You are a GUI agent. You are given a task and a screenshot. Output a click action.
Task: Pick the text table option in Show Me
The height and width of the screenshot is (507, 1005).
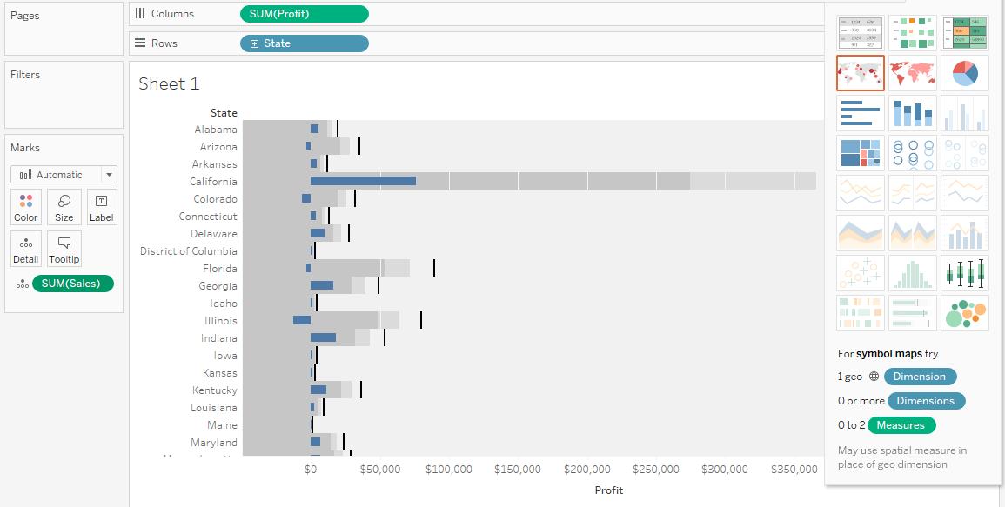860,32
